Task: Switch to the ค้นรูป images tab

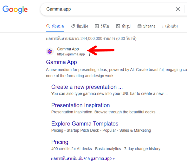Action: point(123,26)
